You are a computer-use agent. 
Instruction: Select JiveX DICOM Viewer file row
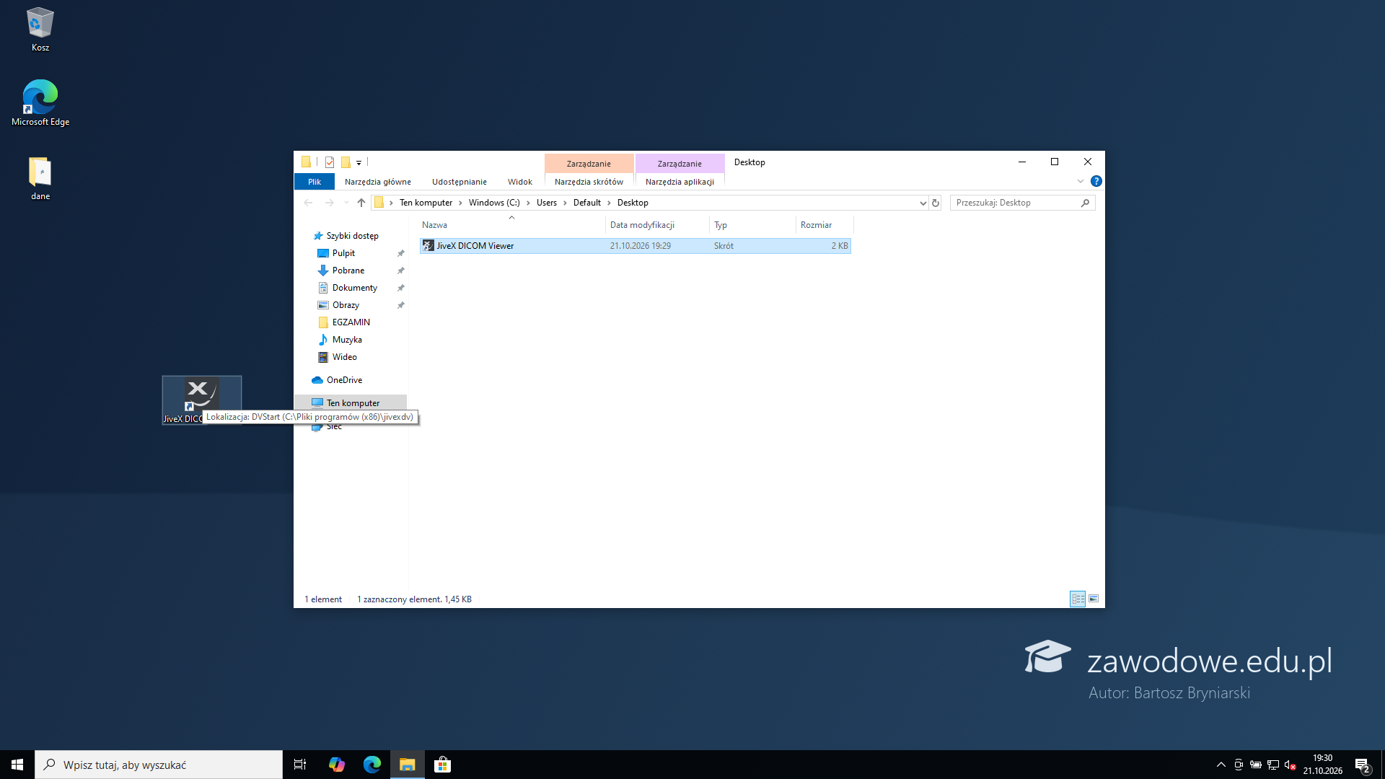(x=636, y=246)
